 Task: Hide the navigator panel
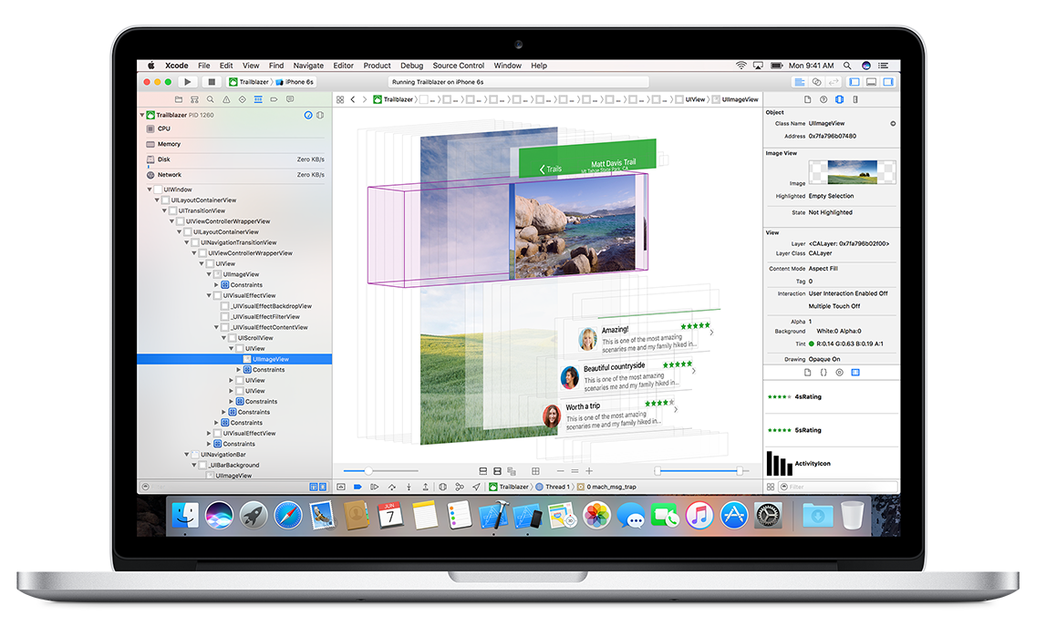pyautogui.click(x=854, y=82)
